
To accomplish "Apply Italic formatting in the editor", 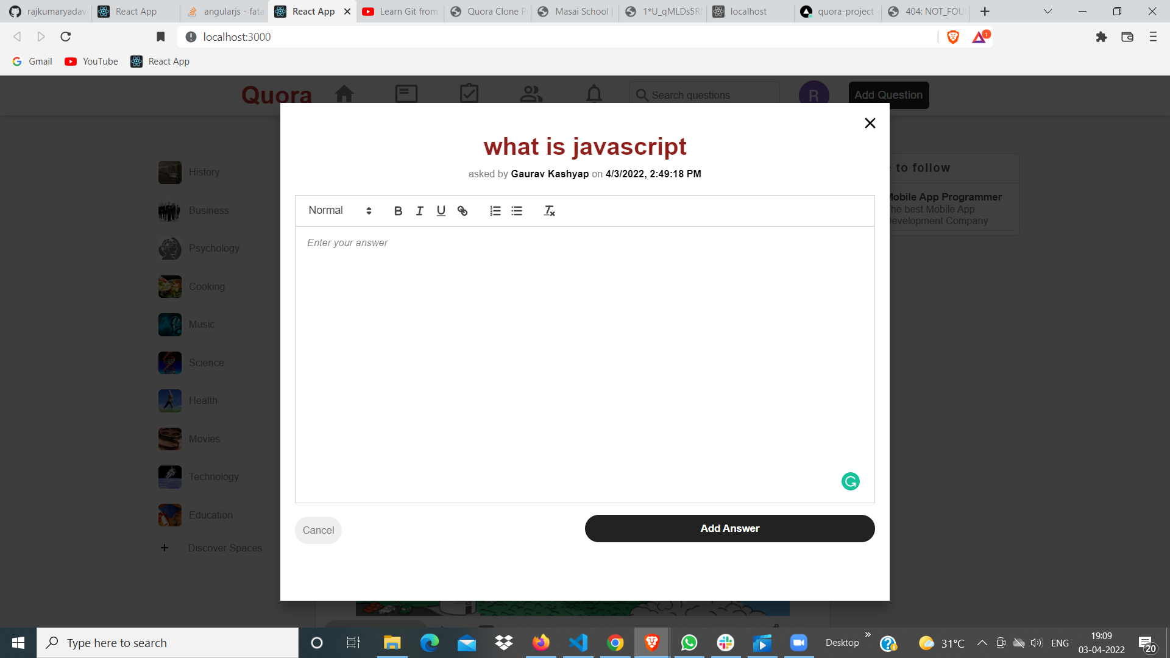I will coord(419,210).
